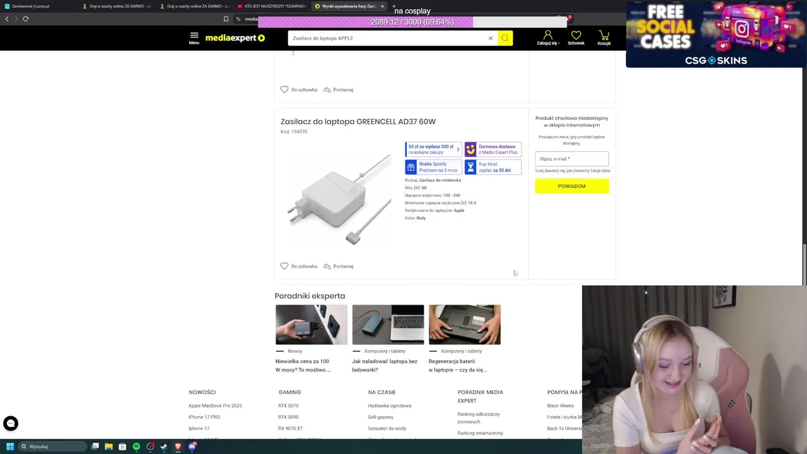The image size is (807, 454).
Task: Click the GREENCELL charger product image
Action: (339, 201)
